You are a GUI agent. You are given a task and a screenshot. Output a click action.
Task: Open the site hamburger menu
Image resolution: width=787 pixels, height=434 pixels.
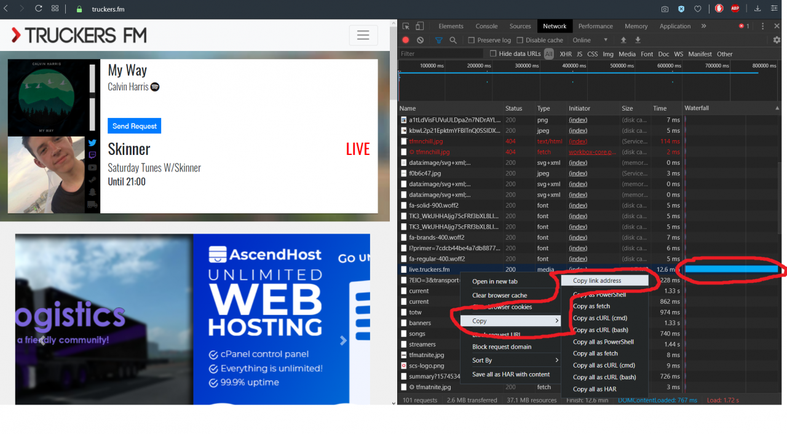point(363,36)
